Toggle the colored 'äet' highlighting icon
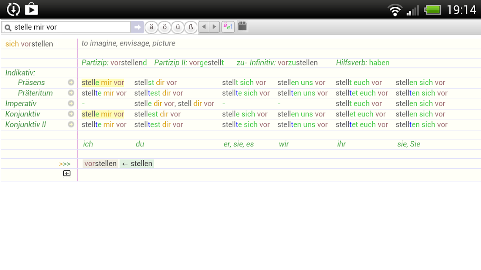This screenshot has width=481, height=270. [228, 27]
